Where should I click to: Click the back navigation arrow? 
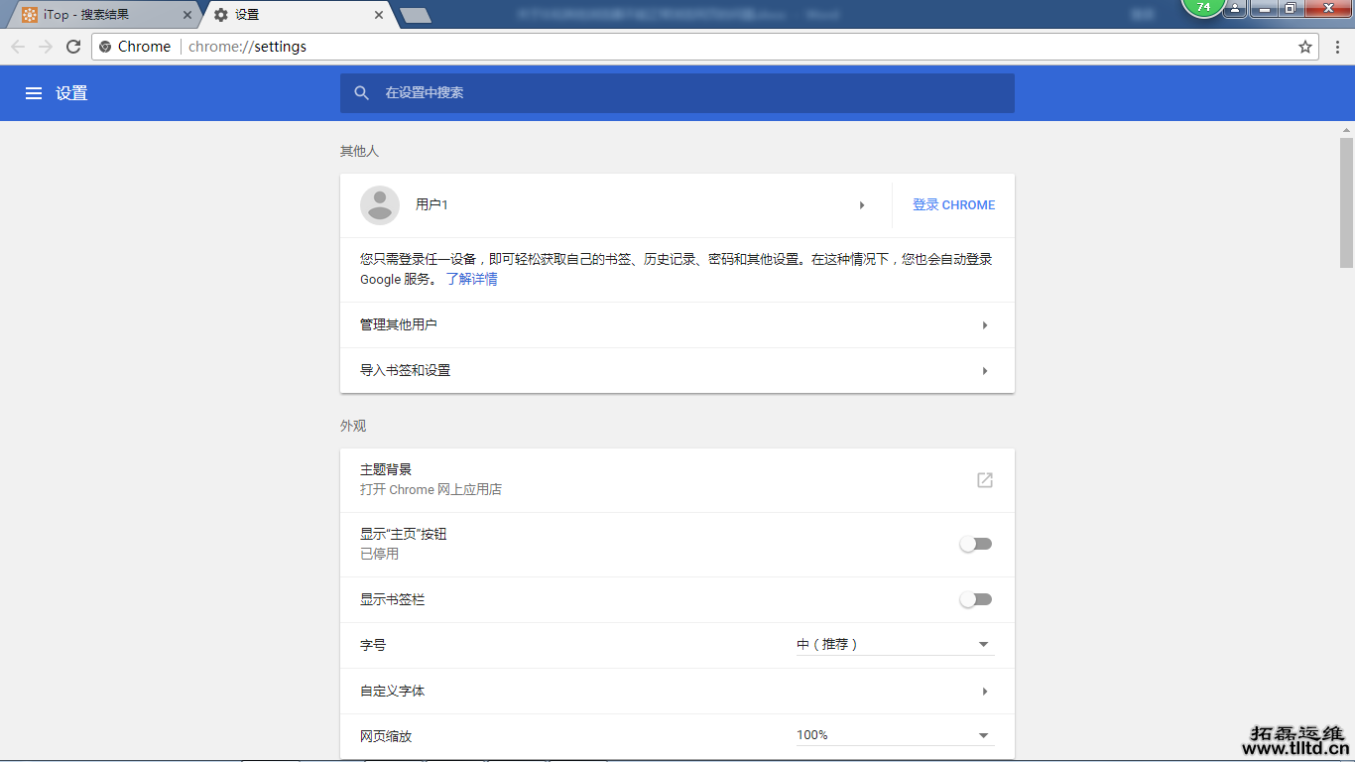coord(17,46)
